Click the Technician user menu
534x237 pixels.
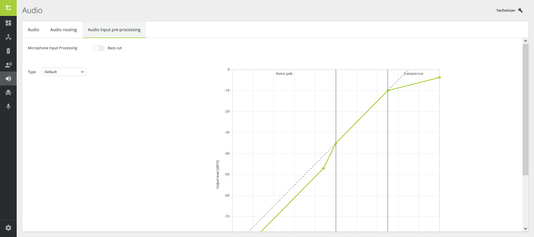coord(509,10)
